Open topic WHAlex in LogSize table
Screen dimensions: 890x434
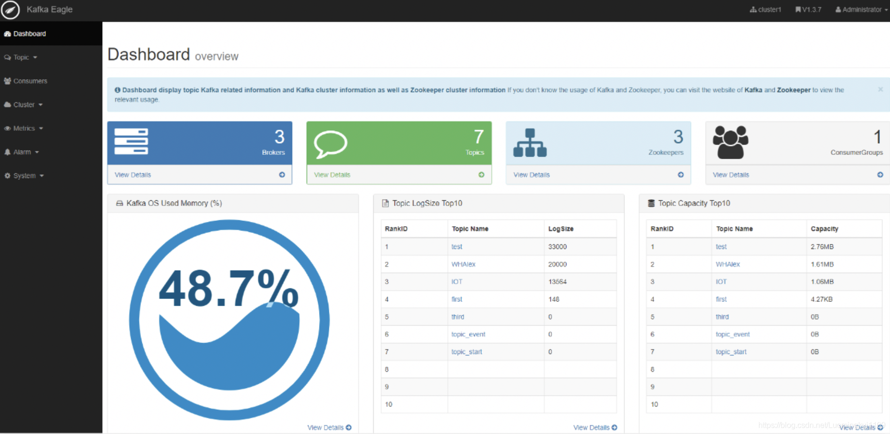tap(463, 264)
